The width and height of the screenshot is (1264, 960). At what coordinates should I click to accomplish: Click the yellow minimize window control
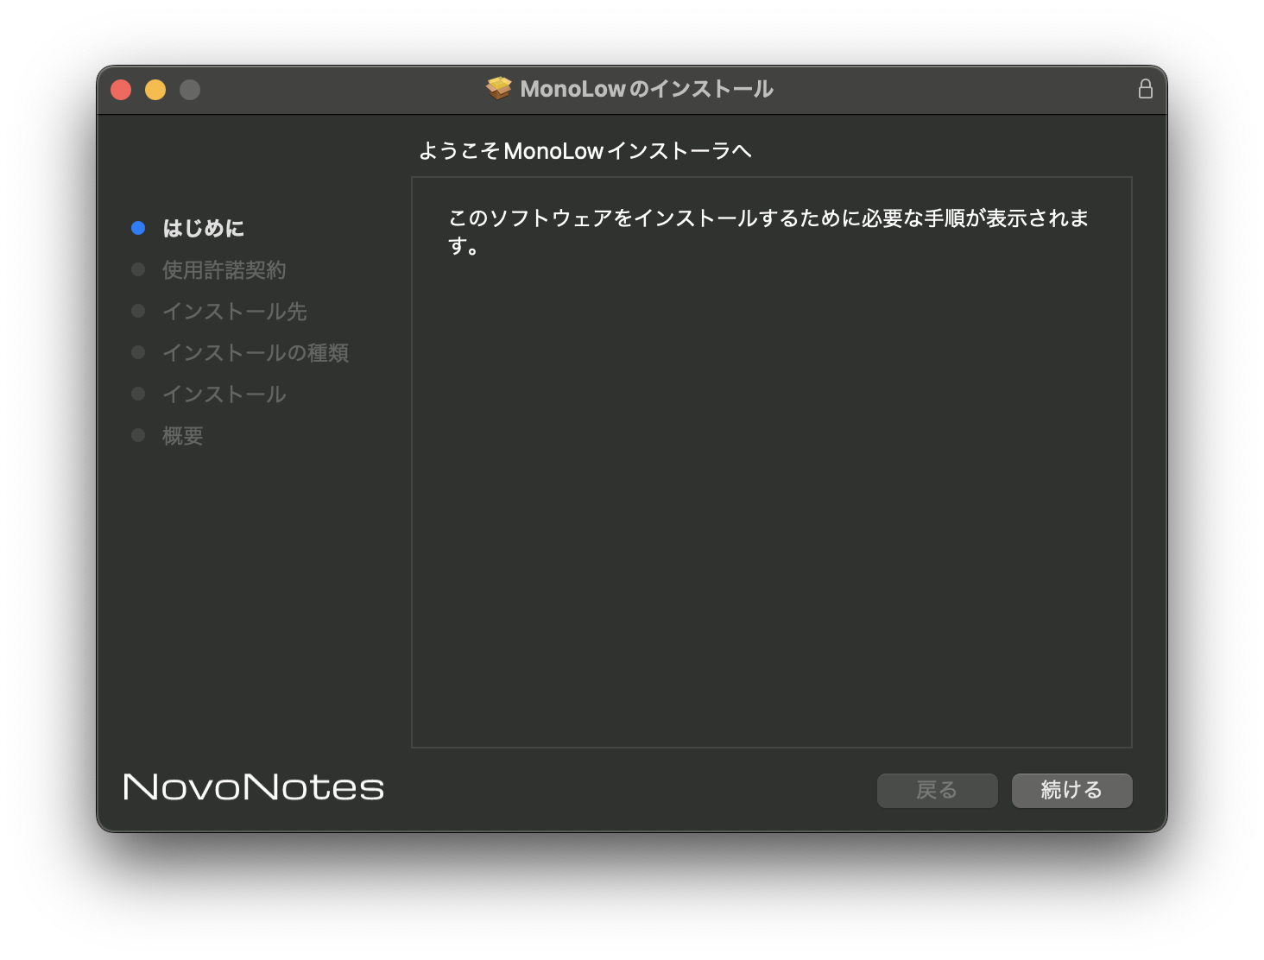[x=155, y=88]
